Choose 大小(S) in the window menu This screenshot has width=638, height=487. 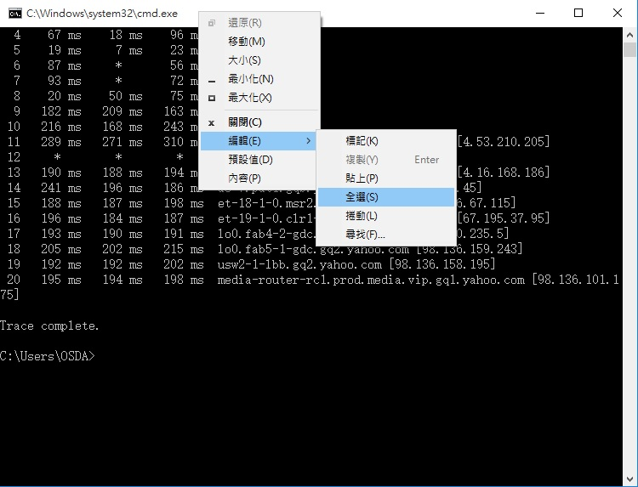pos(244,60)
